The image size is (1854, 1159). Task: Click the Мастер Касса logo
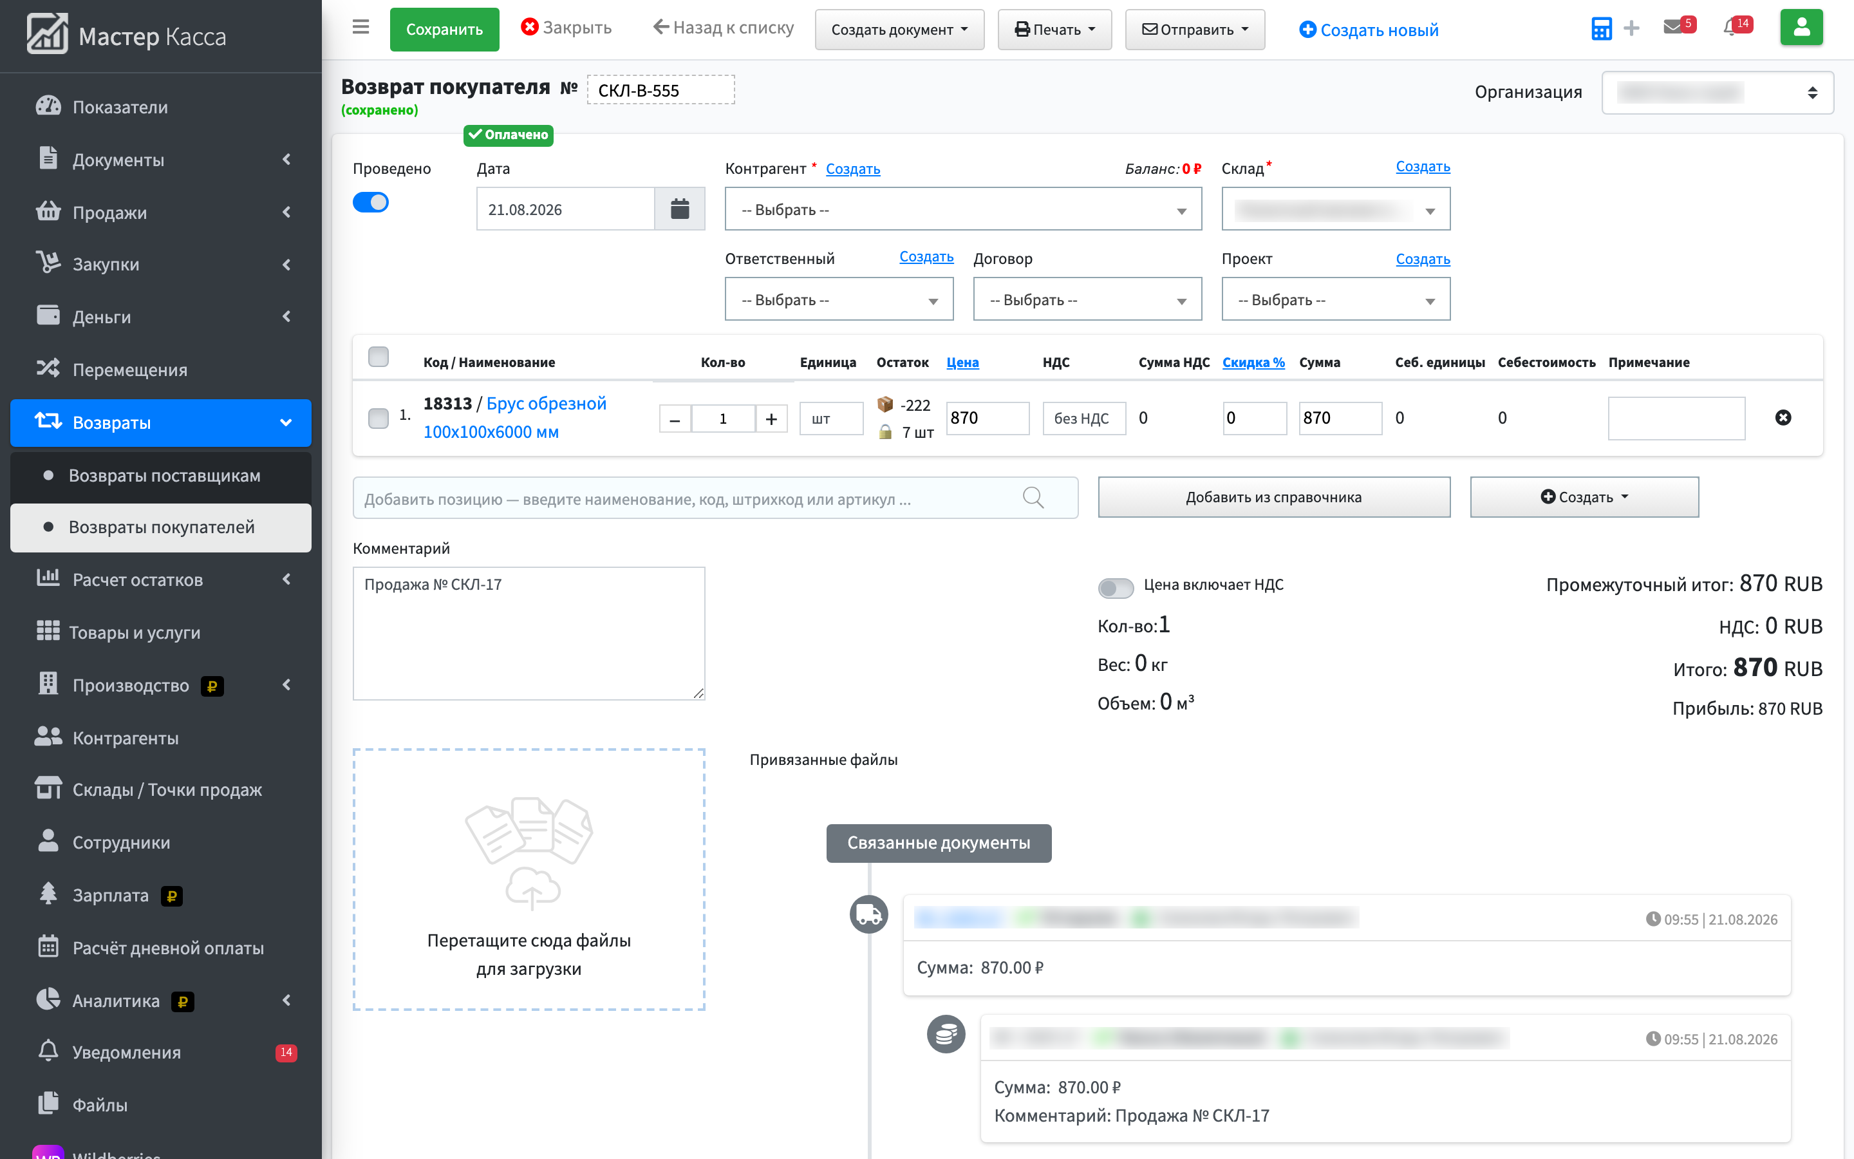126,35
